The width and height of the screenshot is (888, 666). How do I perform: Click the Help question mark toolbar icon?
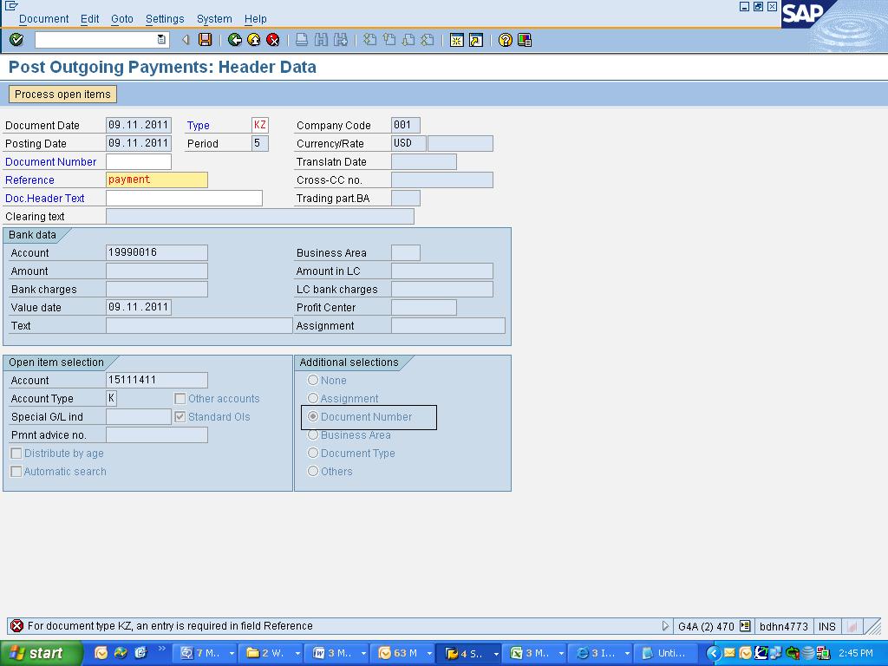point(504,40)
